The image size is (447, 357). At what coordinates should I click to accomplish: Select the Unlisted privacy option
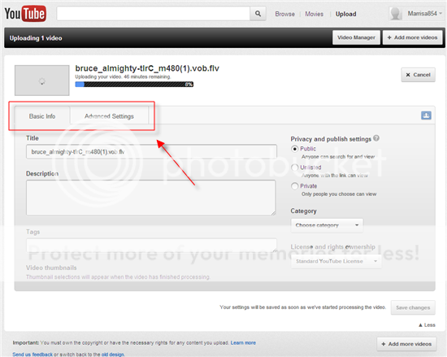(295, 168)
